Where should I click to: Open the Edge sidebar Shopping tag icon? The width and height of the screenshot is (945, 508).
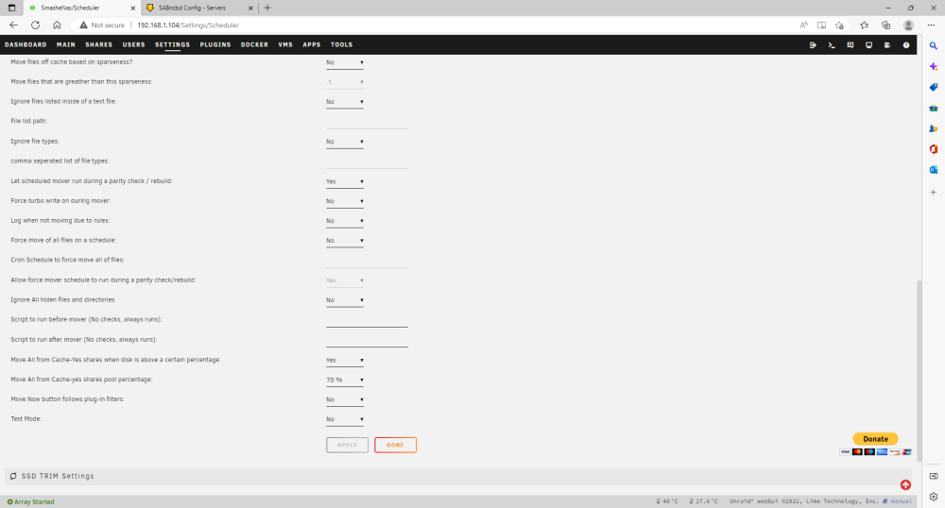(933, 87)
